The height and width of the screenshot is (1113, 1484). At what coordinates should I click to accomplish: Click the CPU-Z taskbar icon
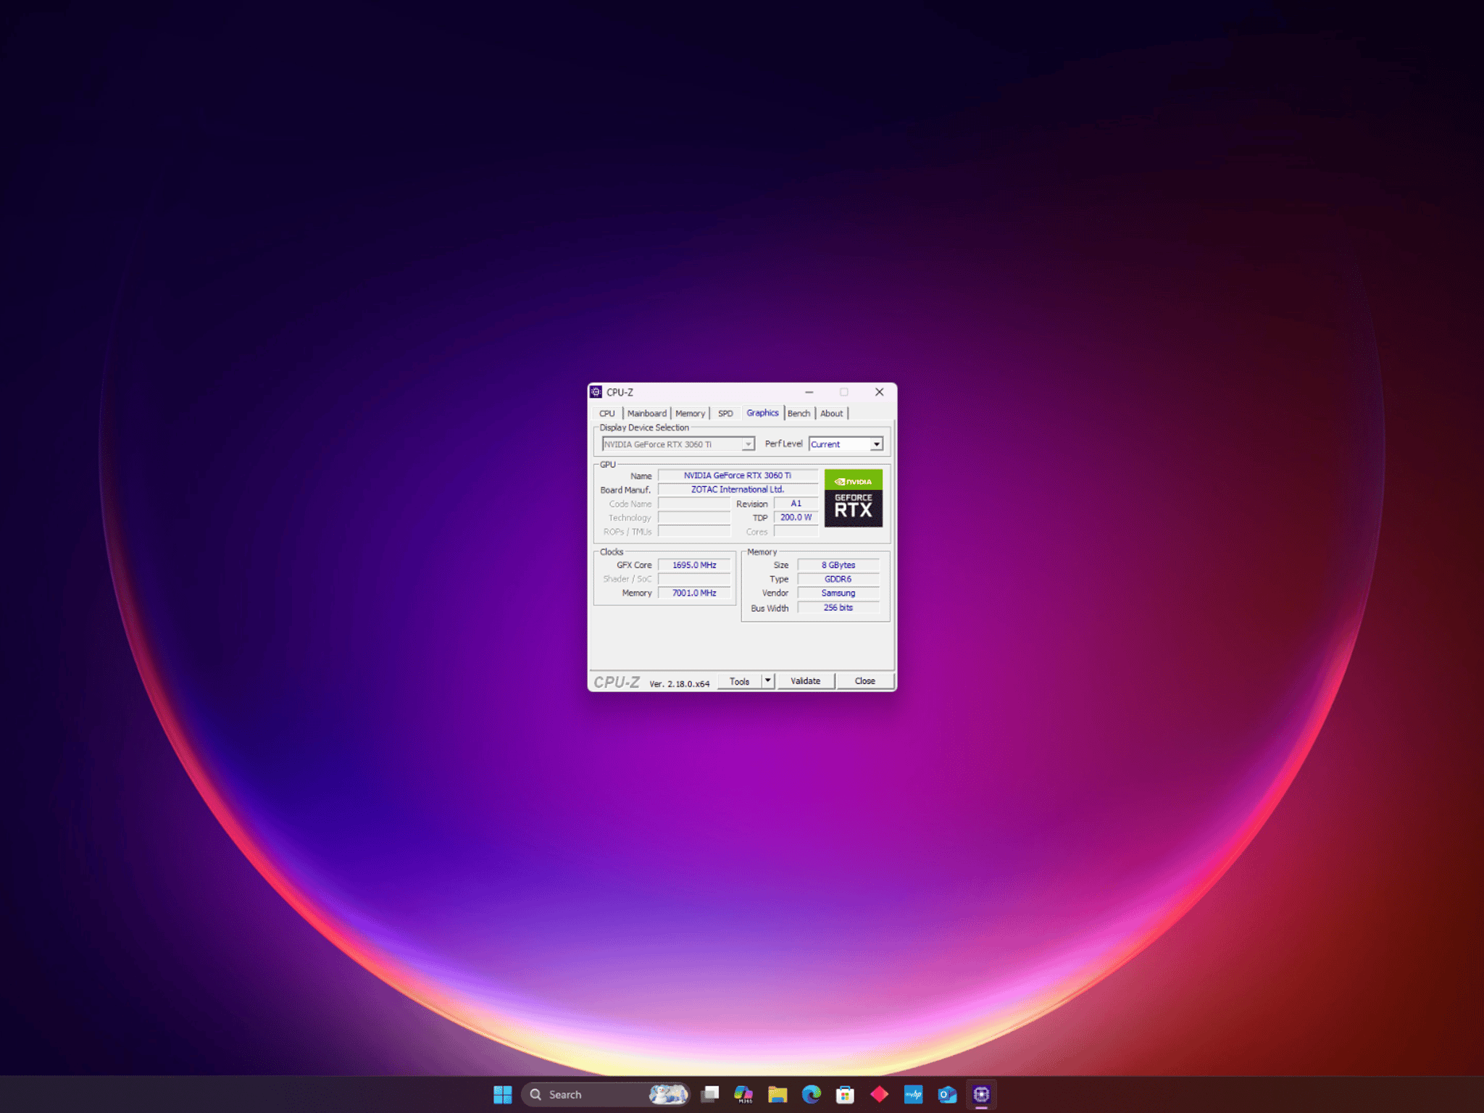[981, 1094]
